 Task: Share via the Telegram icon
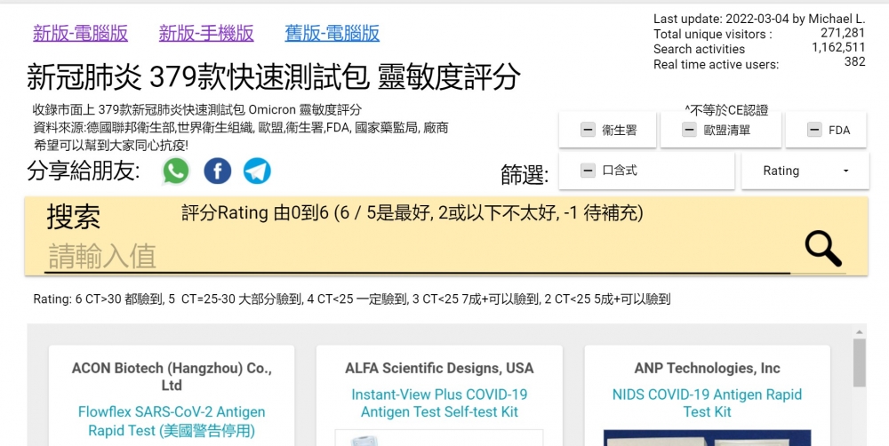[x=257, y=171]
